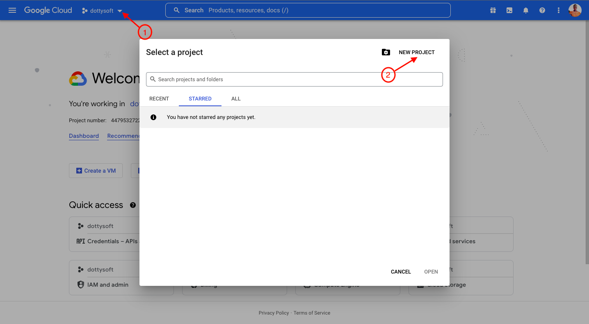This screenshot has height=324, width=589.
Task: Click the IAM and admin shield icon
Action: click(x=80, y=285)
